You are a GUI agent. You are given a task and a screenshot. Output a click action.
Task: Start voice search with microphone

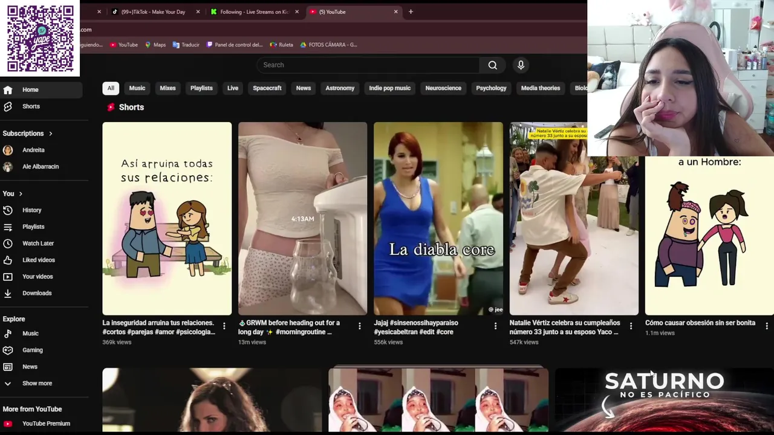click(521, 65)
